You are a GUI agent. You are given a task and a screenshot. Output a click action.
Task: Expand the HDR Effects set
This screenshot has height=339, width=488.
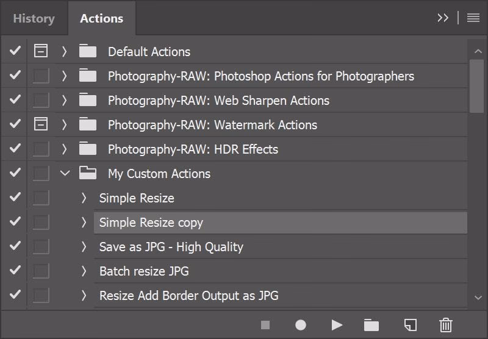tap(64, 149)
